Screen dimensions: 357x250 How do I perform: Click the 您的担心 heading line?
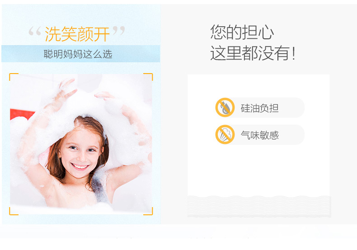coord(242,32)
